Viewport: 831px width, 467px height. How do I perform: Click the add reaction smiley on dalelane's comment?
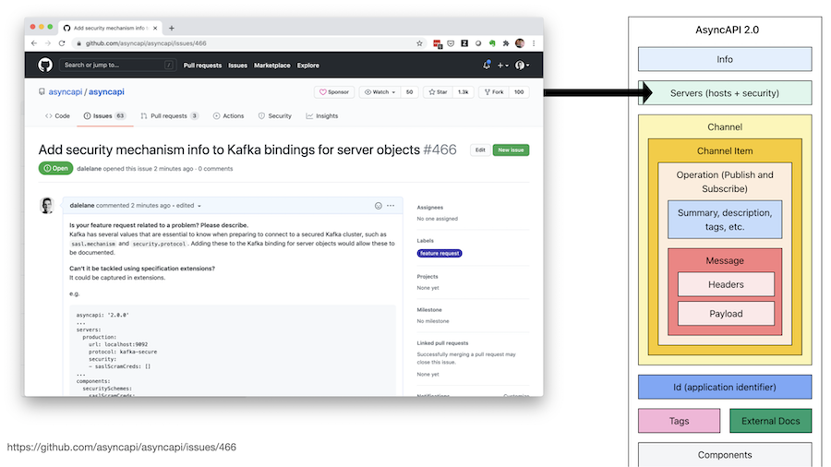click(379, 206)
